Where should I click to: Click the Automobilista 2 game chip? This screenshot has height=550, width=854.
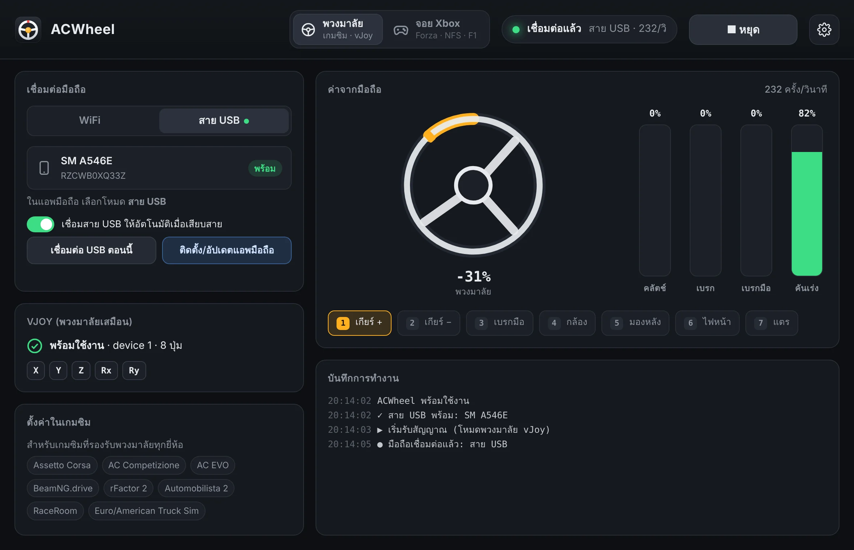(196, 488)
